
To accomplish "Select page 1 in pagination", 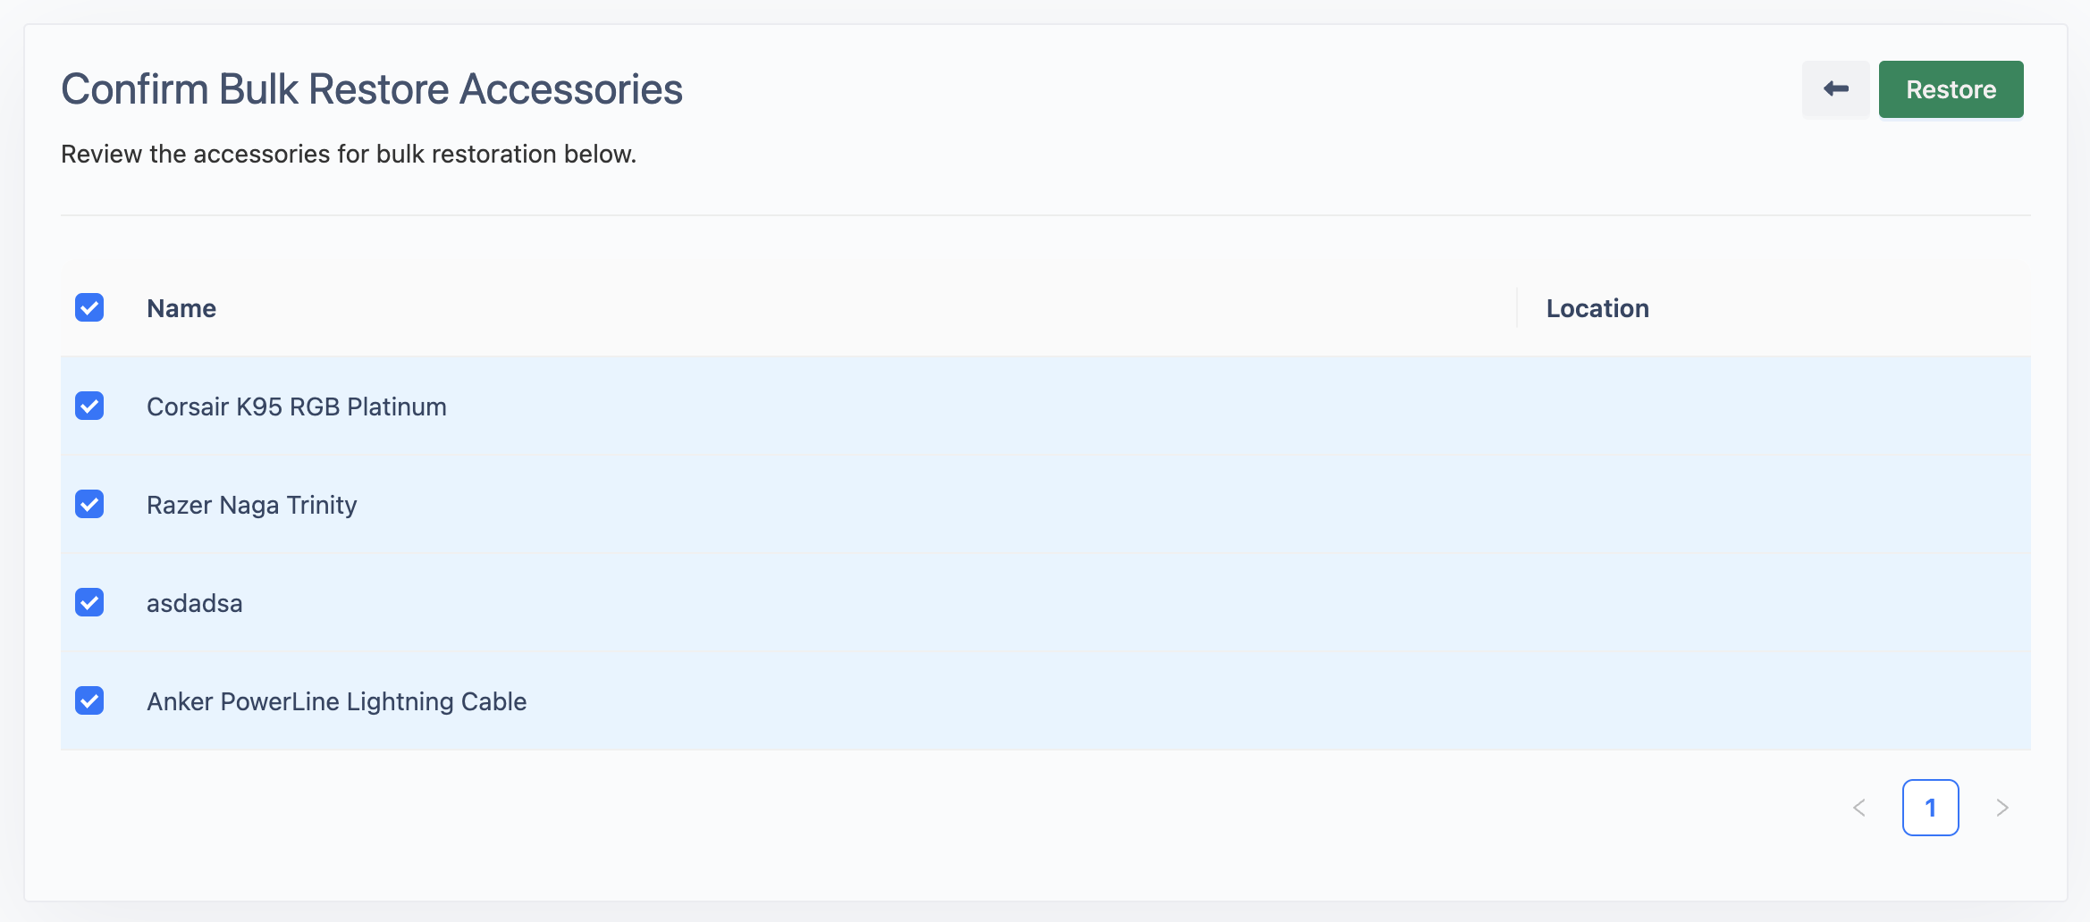I will (x=1931, y=808).
